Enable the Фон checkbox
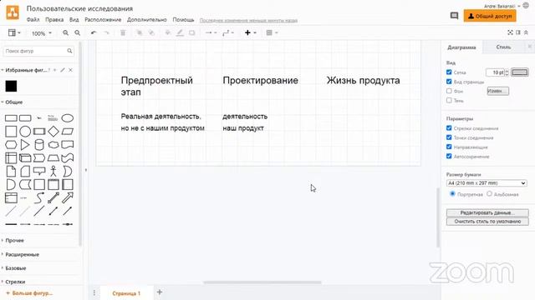Screen dimensions: 535x300 (x=449, y=91)
